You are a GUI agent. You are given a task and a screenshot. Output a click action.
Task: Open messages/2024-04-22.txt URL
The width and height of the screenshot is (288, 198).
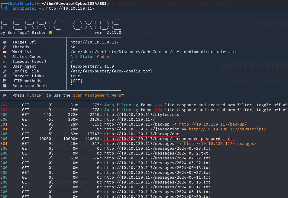pyautogui.click(x=157, y=158)
